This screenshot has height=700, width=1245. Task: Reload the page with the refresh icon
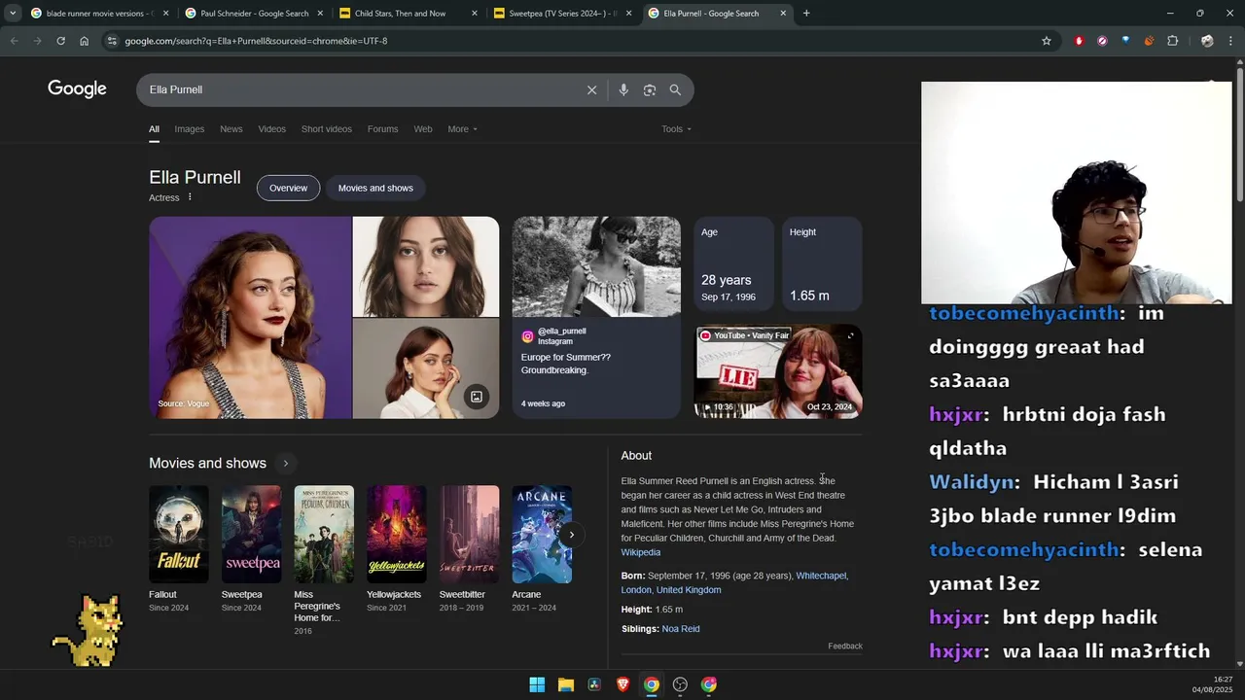point(60,41)
